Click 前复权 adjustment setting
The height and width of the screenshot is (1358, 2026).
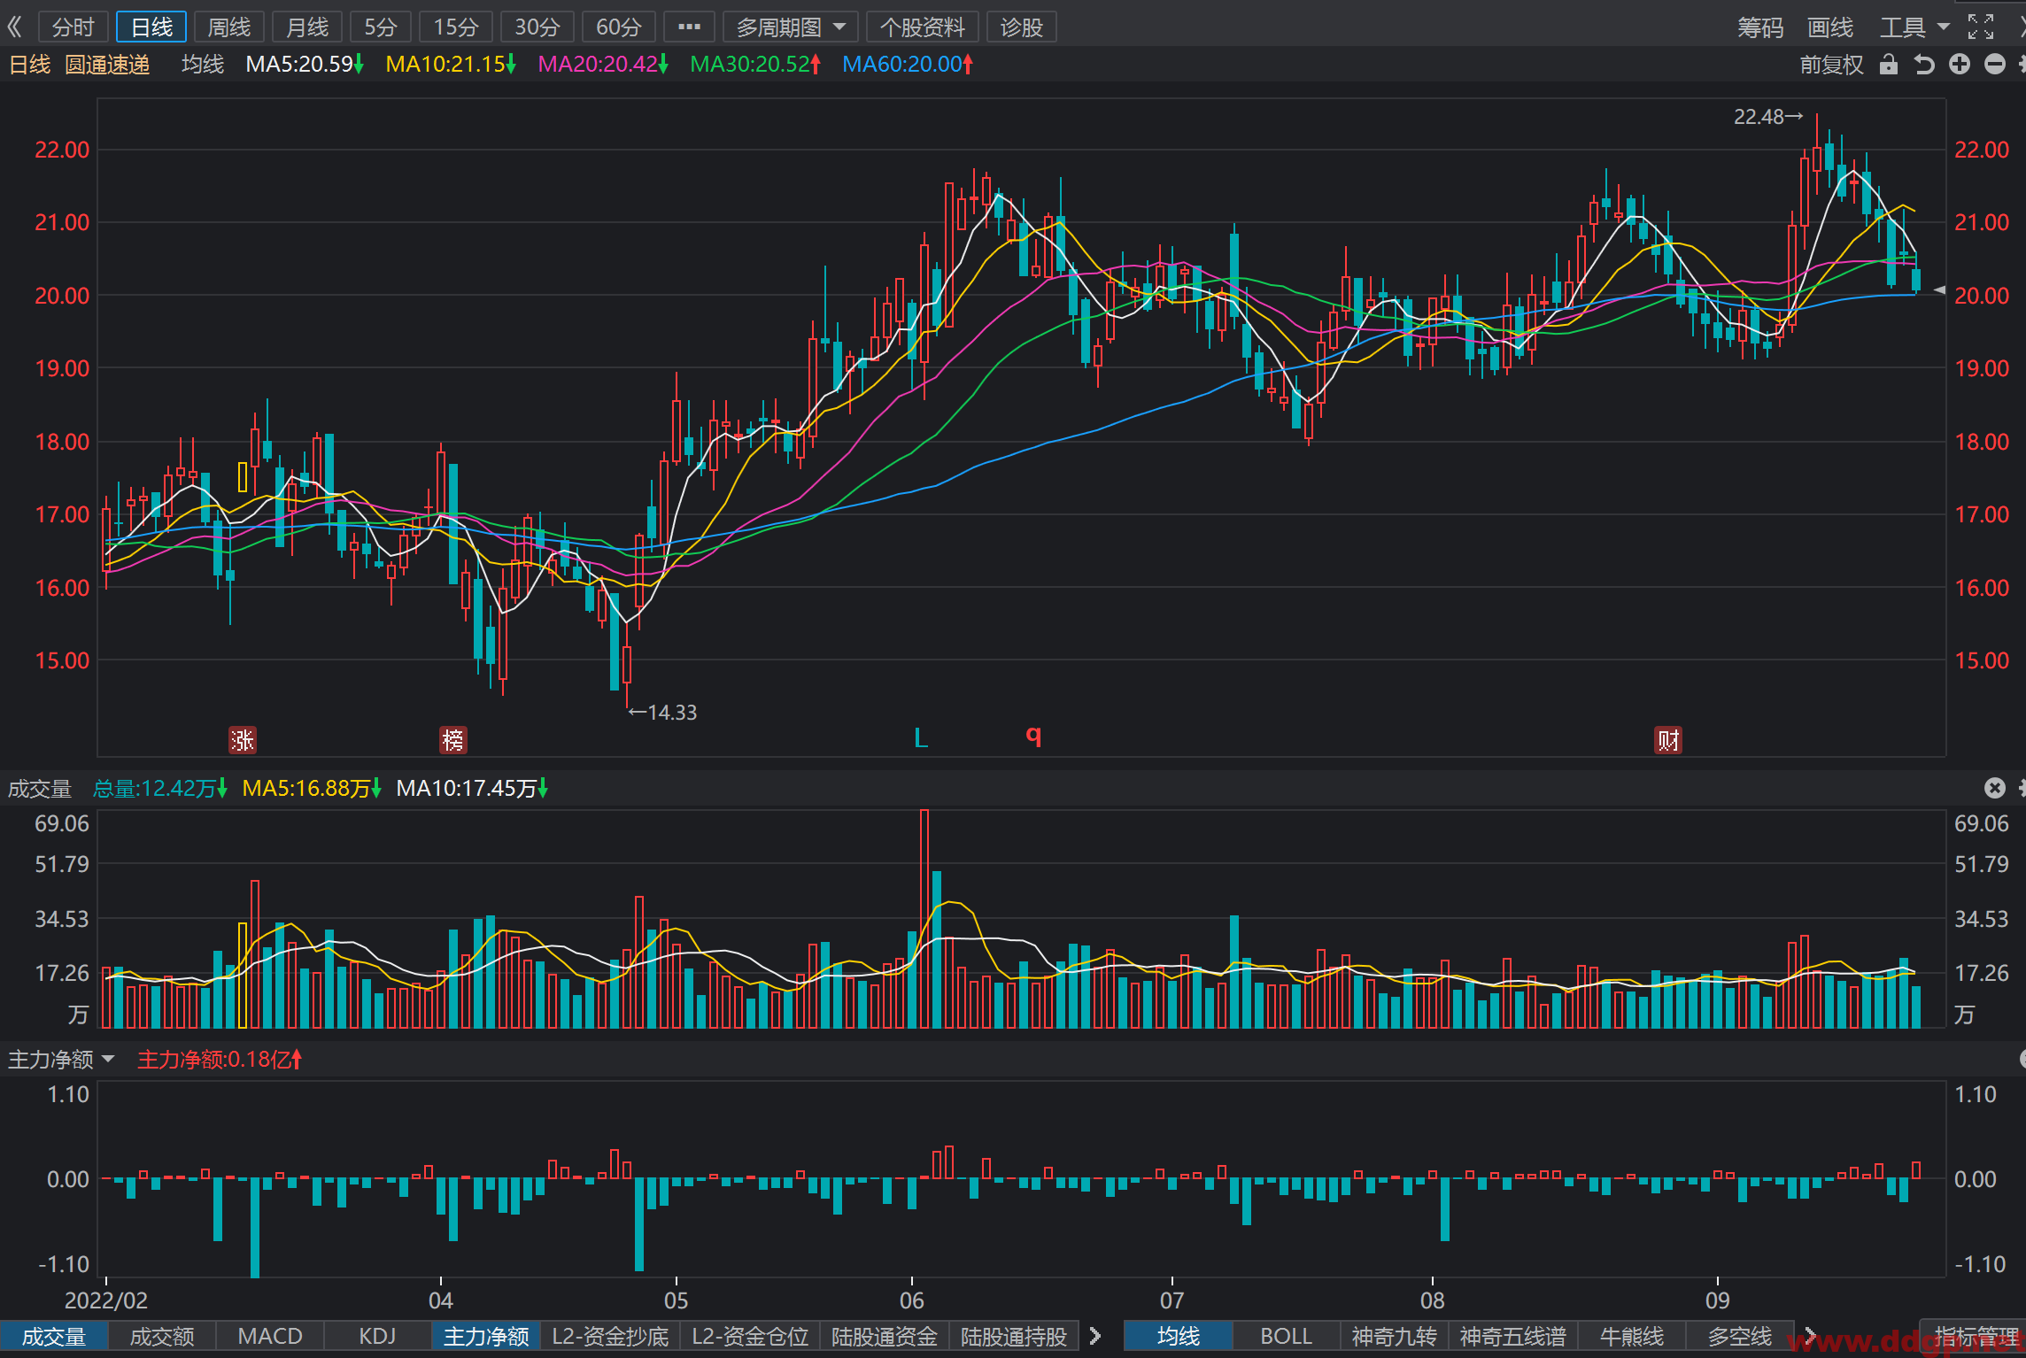(1831, 65)
